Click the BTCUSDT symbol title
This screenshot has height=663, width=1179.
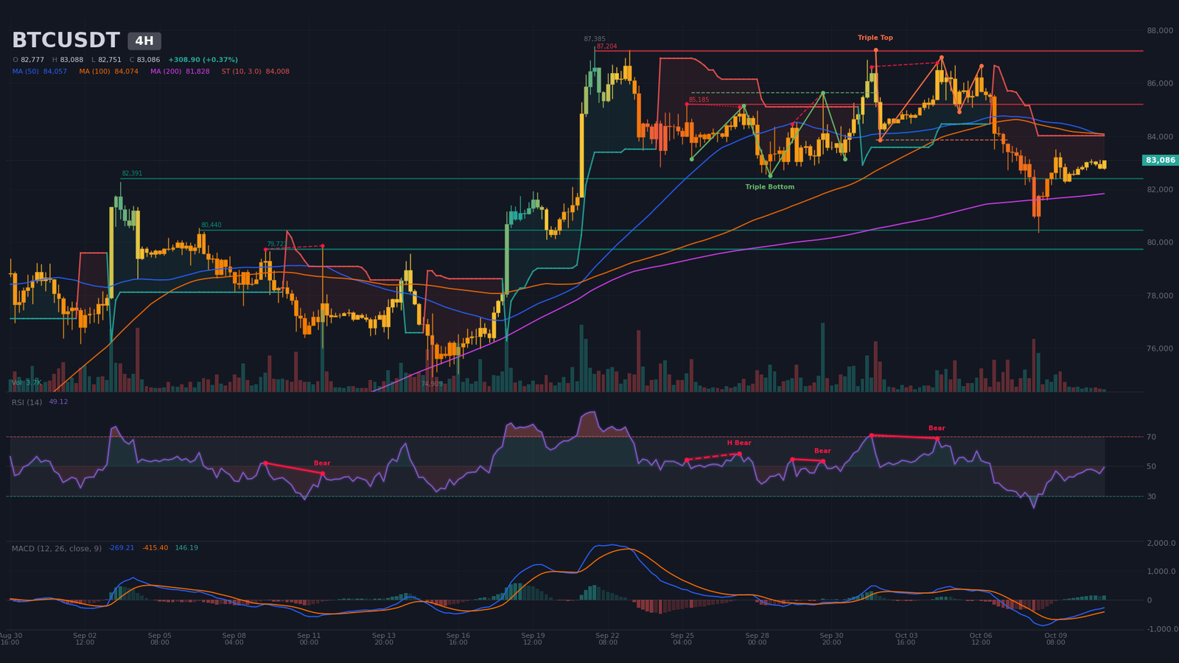[x=66, y=41]
